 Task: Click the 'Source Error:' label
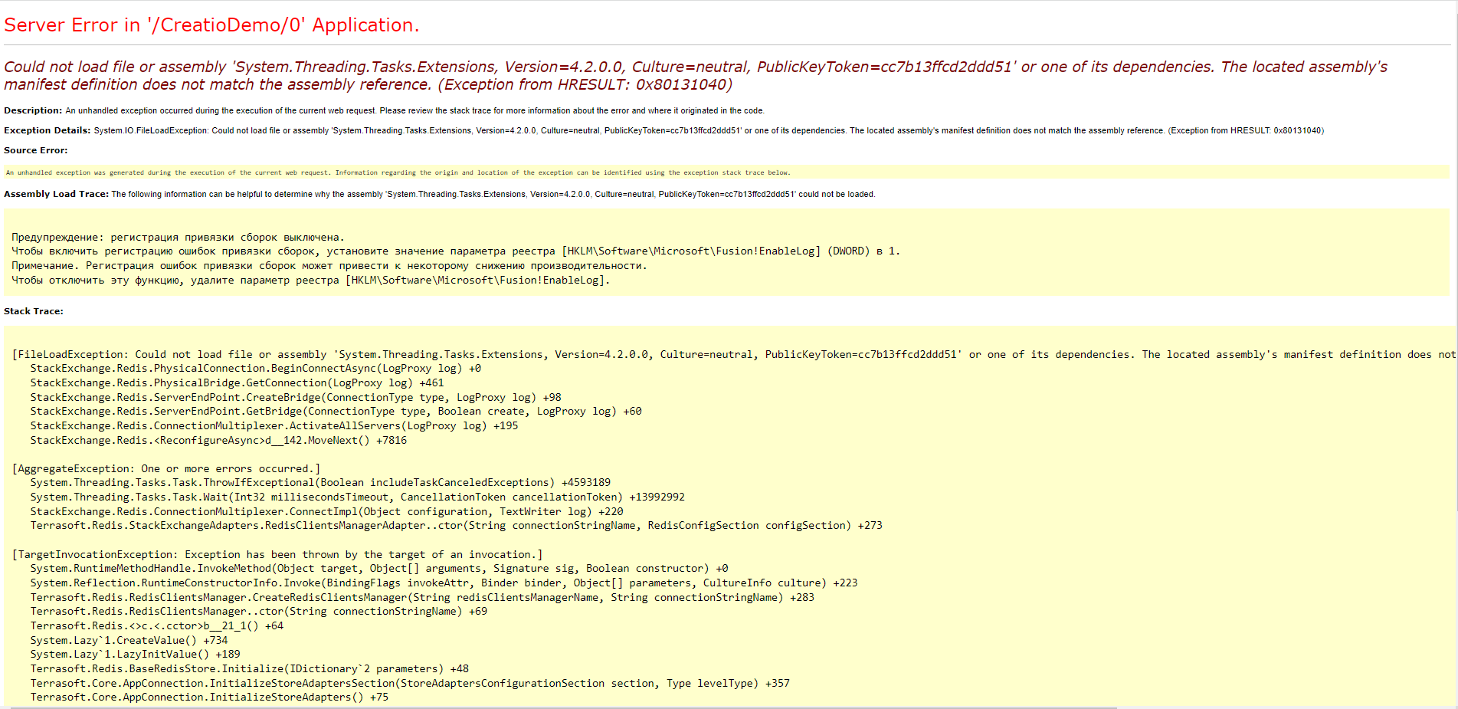(x=36, y=150)
